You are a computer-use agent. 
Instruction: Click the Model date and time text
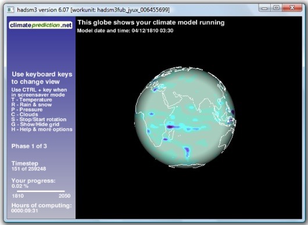125,31
